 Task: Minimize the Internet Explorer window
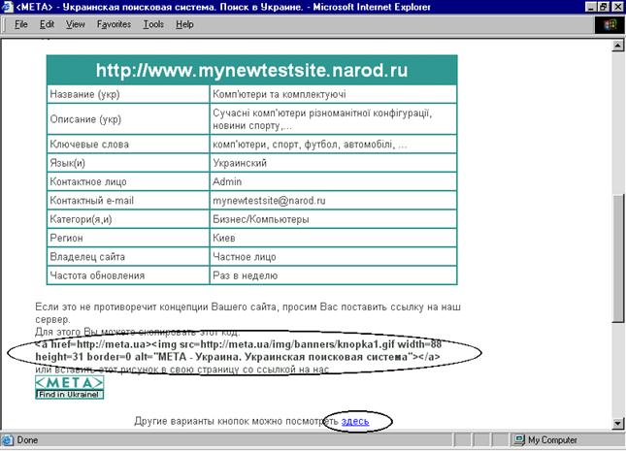coord(591,7)
